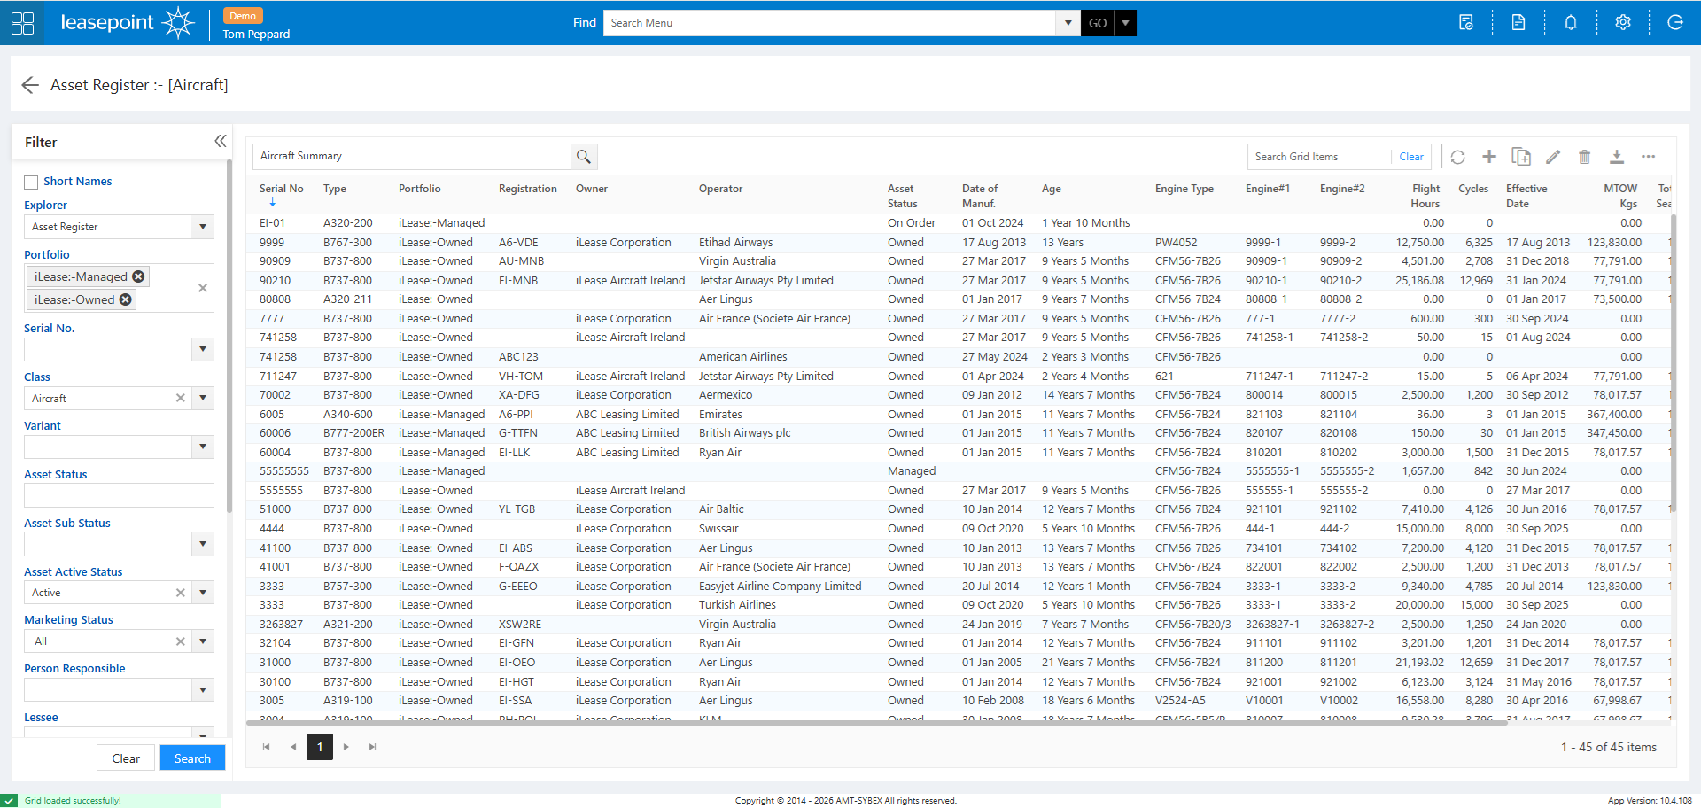The width and height of the screenshot is (1701, 808).
Task: Copy the selected record
Action: click(1521, 157)
